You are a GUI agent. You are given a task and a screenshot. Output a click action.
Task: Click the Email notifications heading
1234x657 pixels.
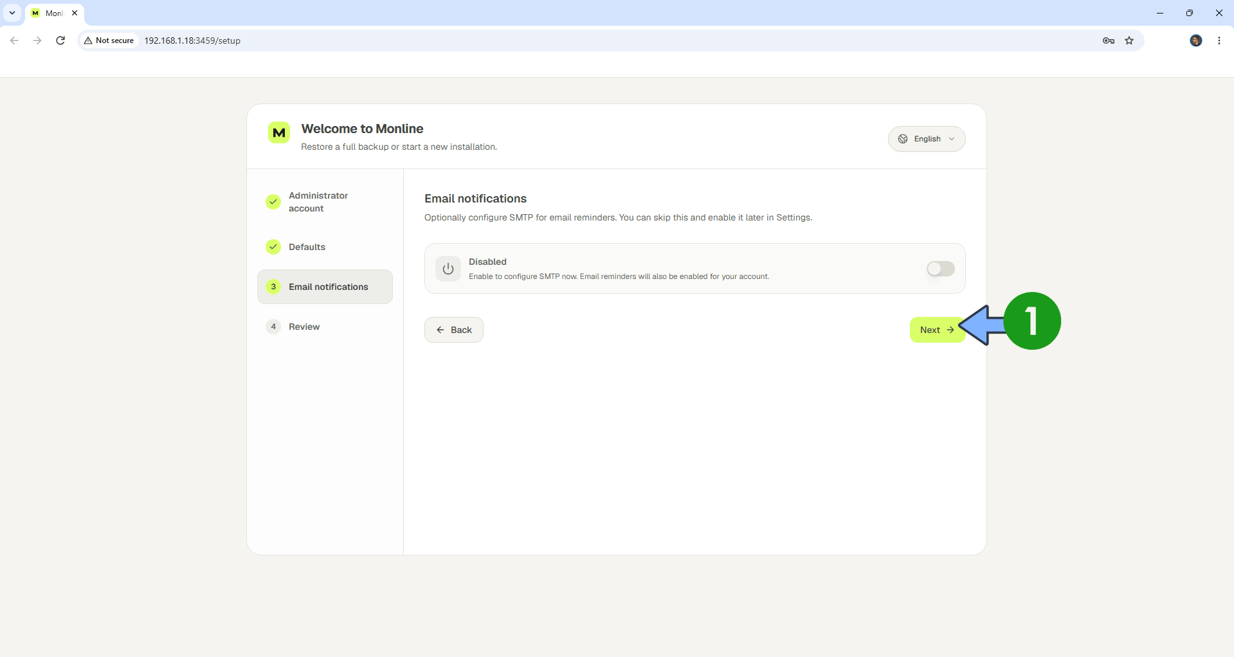pos(475,199)
